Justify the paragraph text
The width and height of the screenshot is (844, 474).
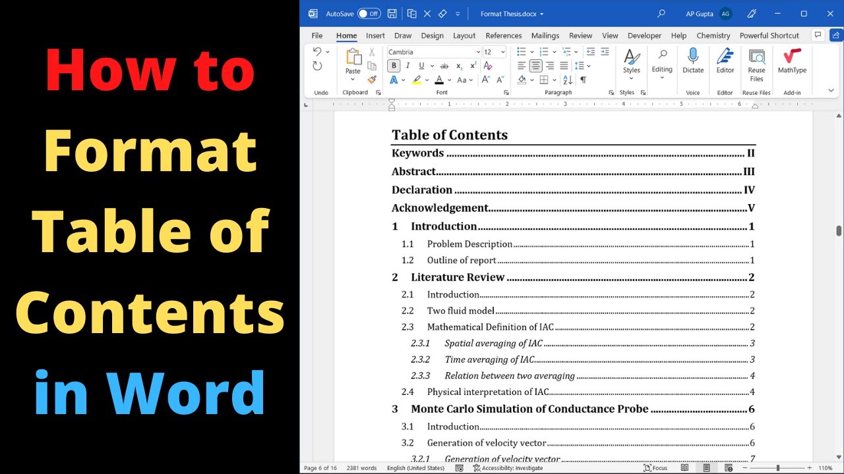tap(564, 66)
